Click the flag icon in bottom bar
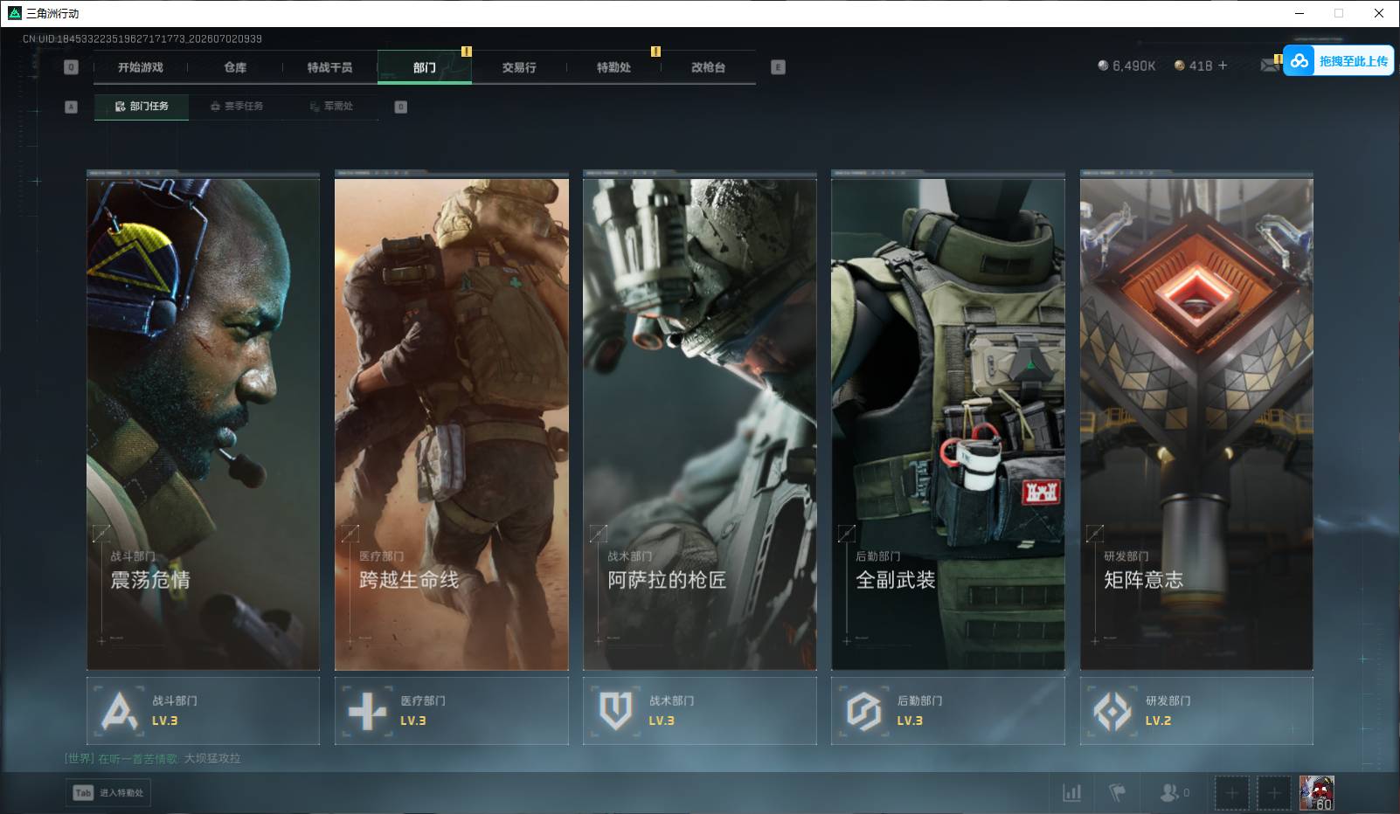The image size is (1400, 814). pyautogui.click(x=1117, y=793)
